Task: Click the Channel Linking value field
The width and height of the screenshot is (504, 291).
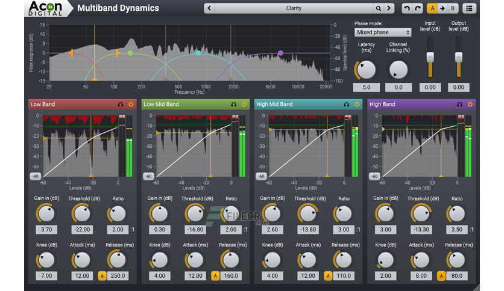Action: 398,88
